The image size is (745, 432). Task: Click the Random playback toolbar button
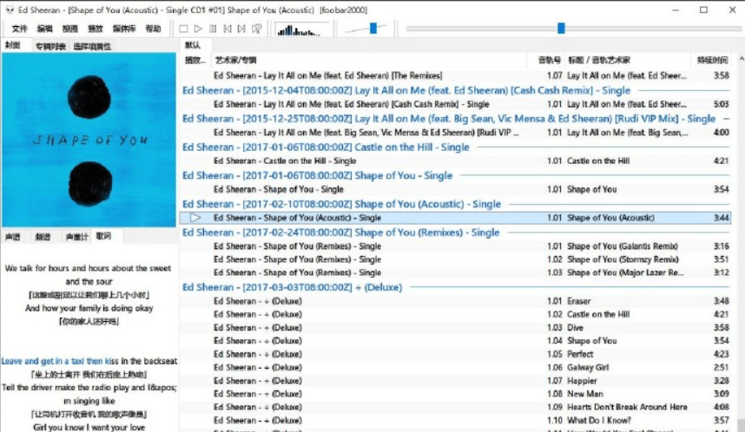click(x=256, y=29)
